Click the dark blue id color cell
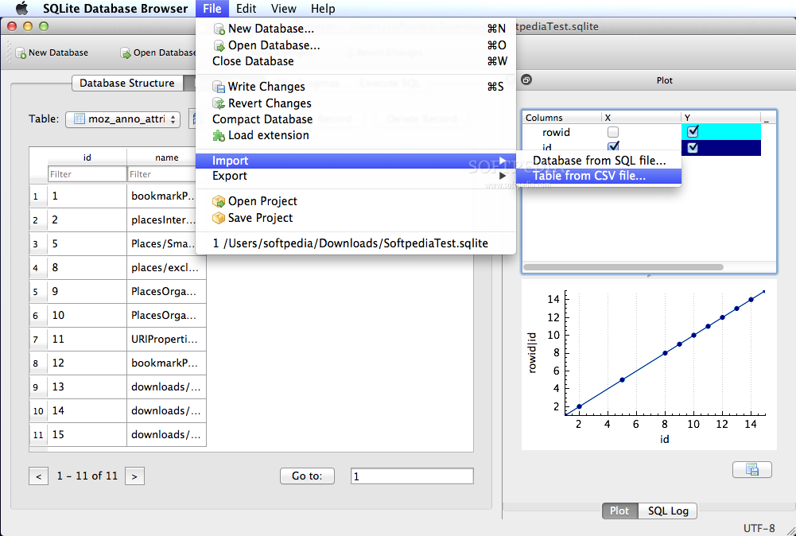This screenshot has width=796, height=536. coord(721,148)
